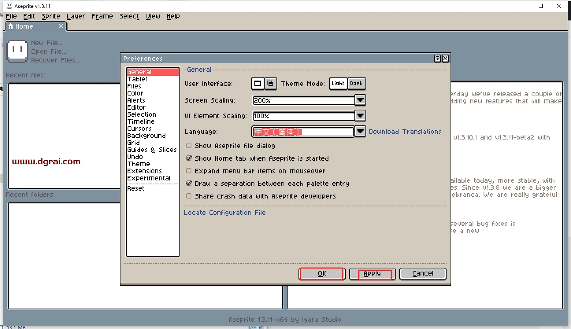Choose Dark theme mode

(356, 84)
